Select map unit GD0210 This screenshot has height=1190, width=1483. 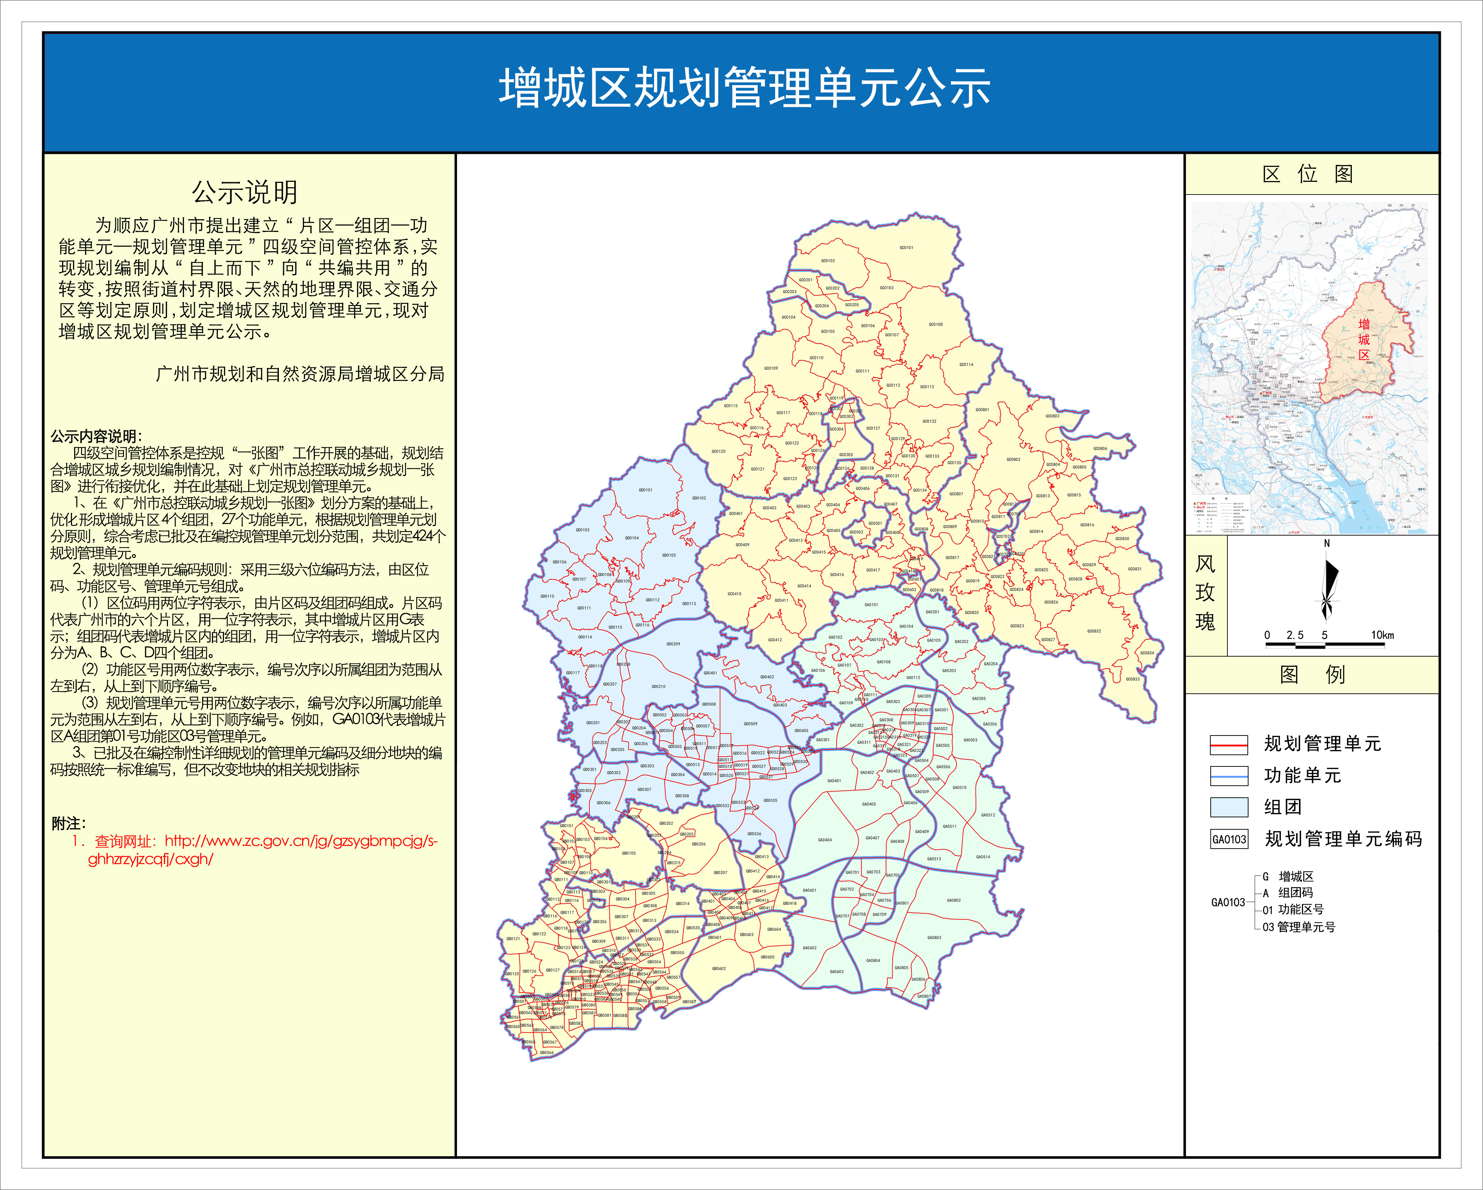click(658, 686)
